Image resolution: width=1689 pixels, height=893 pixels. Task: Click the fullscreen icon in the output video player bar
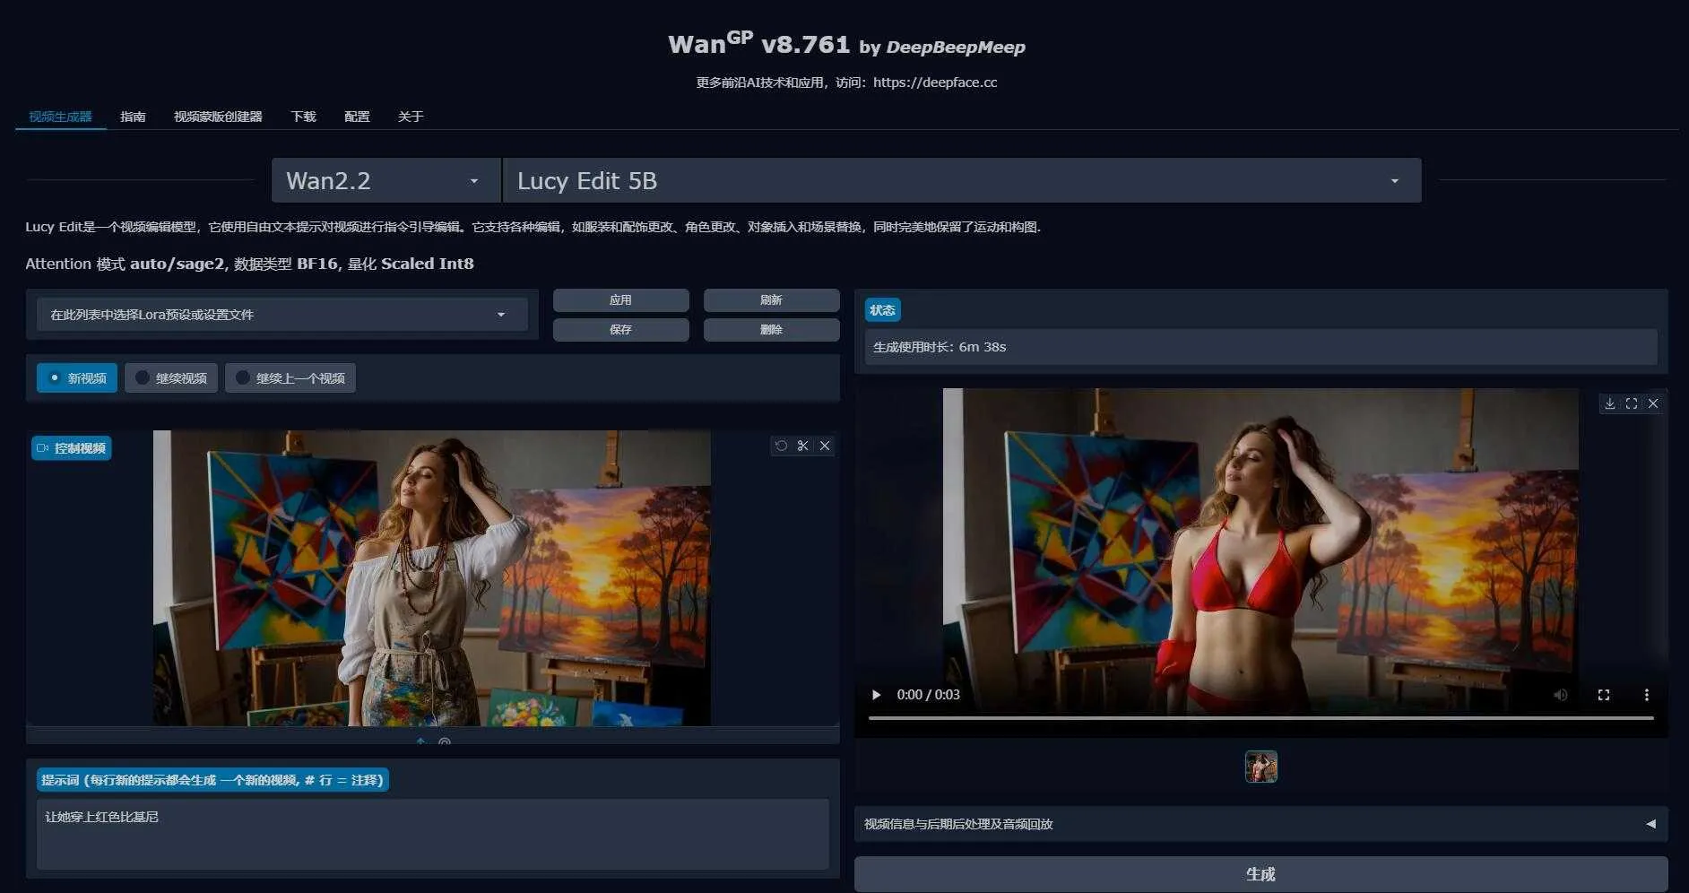[1603, 695]
